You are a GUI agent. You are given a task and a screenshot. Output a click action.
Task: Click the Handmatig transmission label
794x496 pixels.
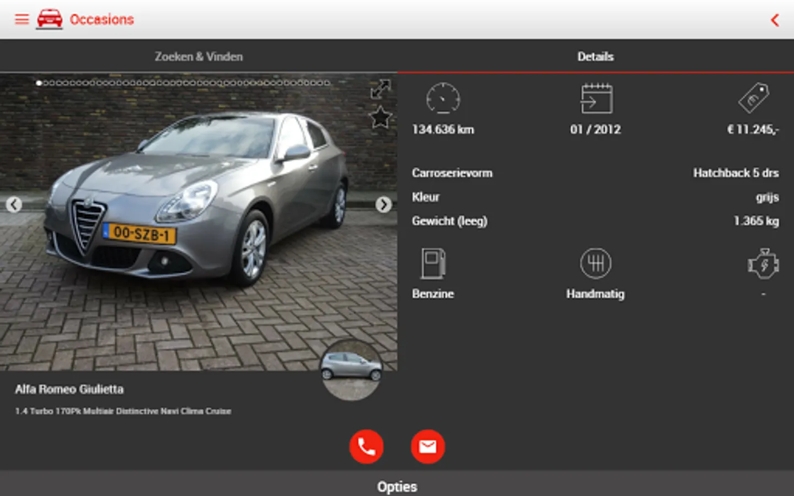pyautogui.click(x=595, y=294)
